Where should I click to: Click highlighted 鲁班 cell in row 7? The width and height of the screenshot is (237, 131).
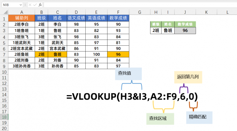pyautogui.click(x=58, y=54)
